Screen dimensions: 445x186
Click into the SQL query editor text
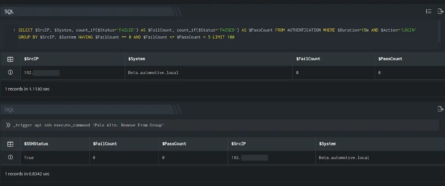217,33
